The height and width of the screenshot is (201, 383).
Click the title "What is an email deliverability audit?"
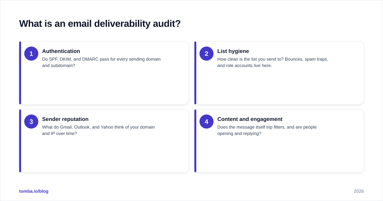click(100, 24)
